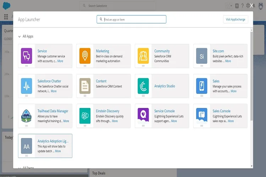Show More on Salesforce Chatter description
The width and height of the screenshot is (266, 177).
pyautogui.click(x=54, y=91)
